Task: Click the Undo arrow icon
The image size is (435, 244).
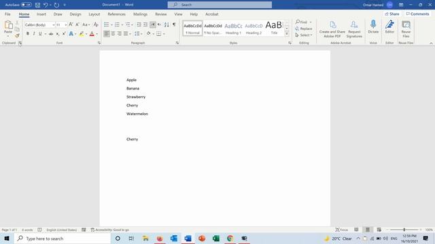Action: tap(46, 5)
